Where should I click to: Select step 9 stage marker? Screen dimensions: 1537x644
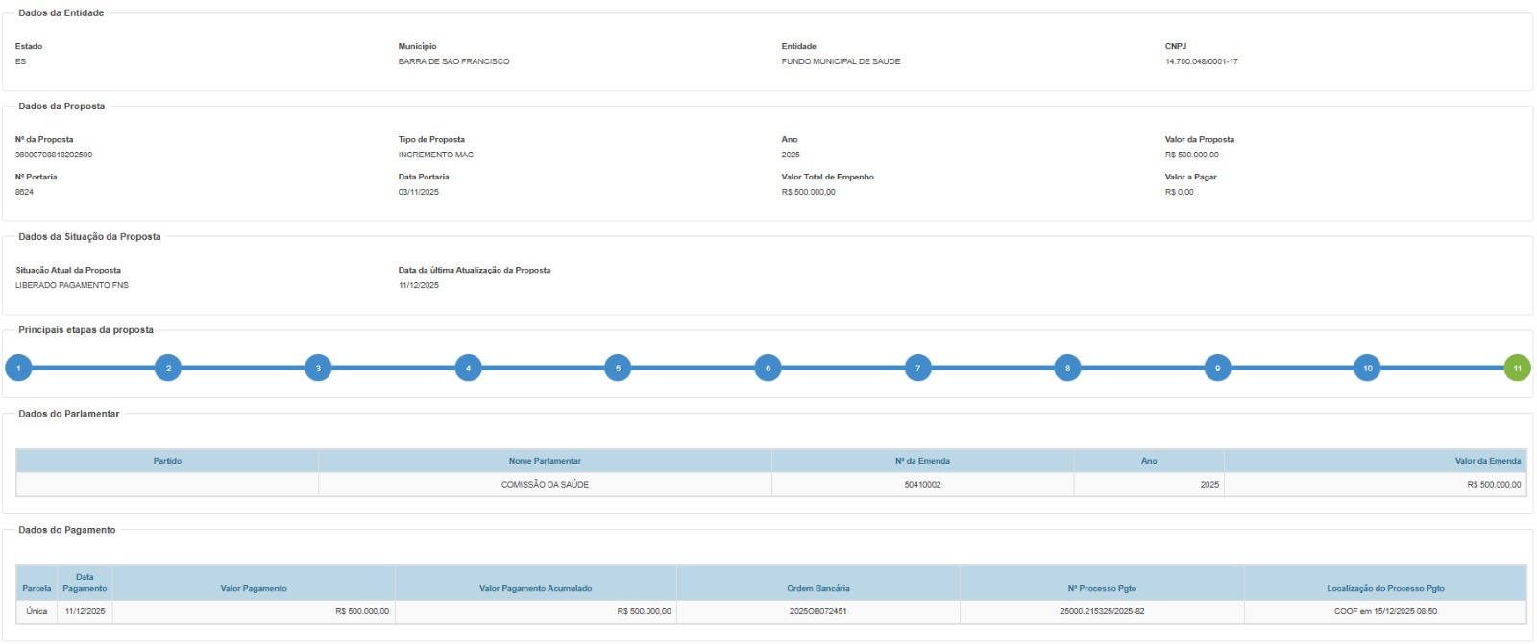click(1217, 368)
